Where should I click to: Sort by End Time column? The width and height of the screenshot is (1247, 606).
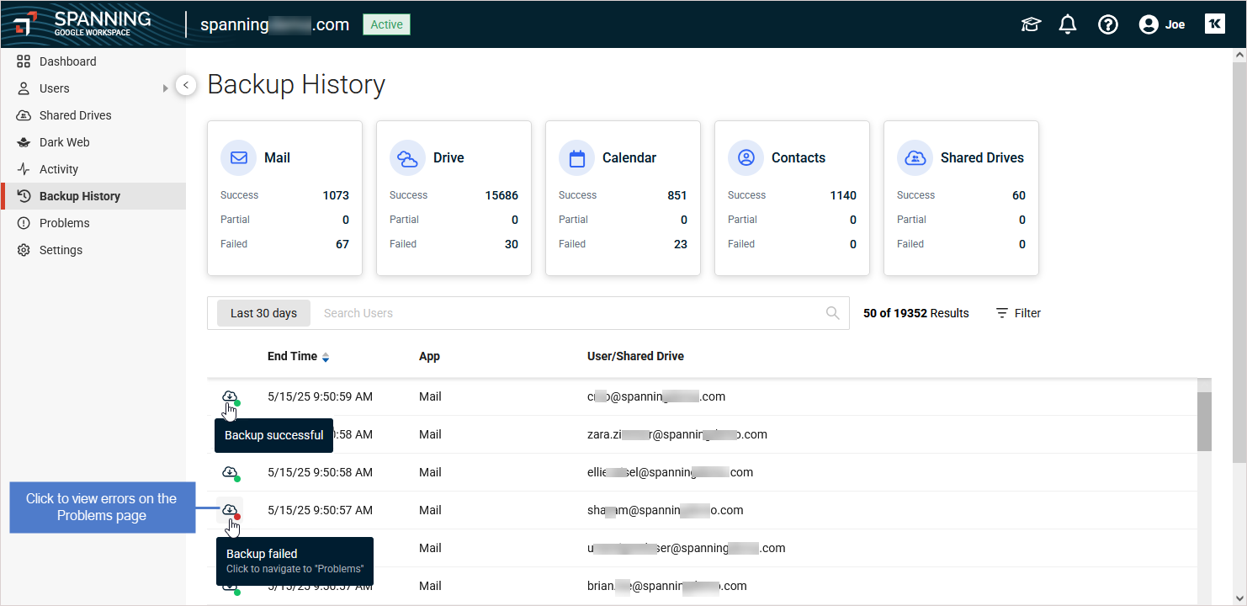298,356
